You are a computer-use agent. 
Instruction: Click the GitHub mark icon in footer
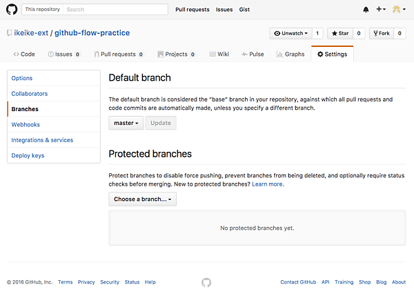click(x=206, y=282)
